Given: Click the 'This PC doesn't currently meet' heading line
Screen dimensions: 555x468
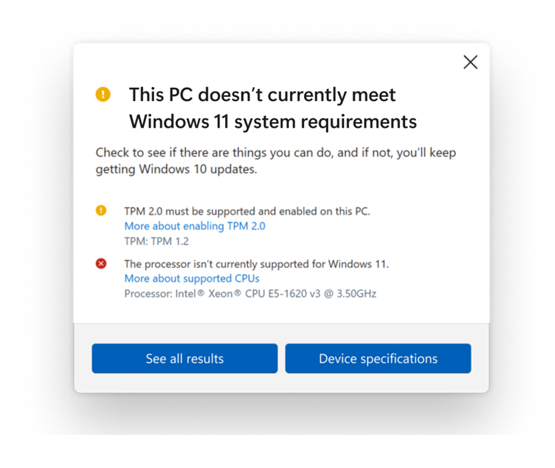Looking at the screenshot, I should tap(262, 95).
